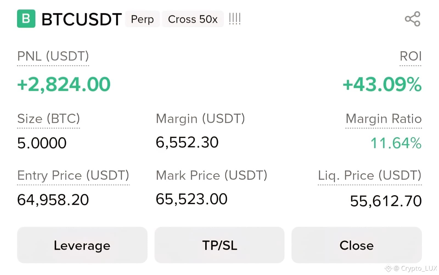Open the BTCUSDT symbol title
Screen dimensions: 439x275
point(81,19)
